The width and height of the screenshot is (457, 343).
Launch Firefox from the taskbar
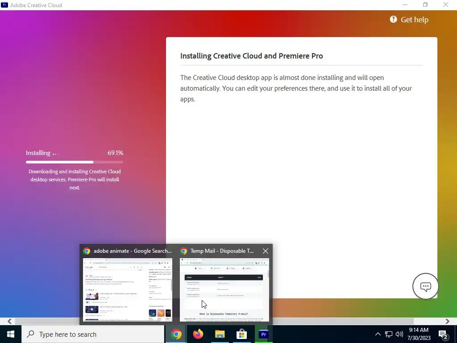(198, 334)
